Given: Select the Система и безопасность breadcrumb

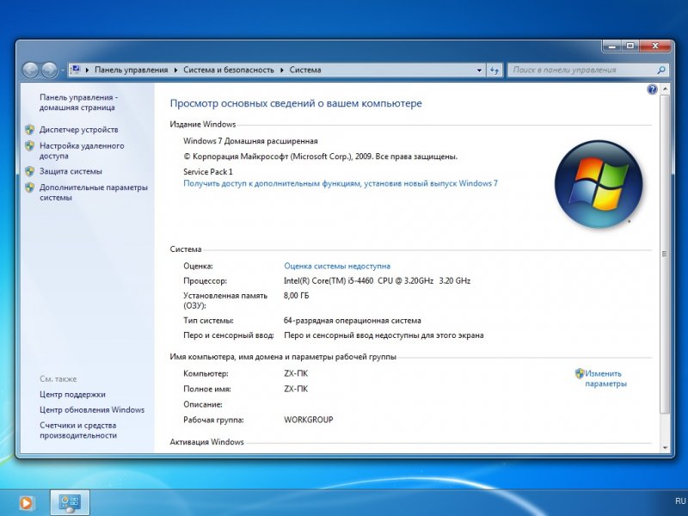Looking at the screenshot, I should tap(229, 70).
